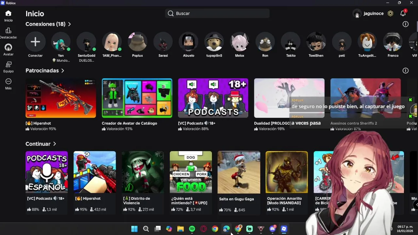Open Hipershot thumbnail in Continuar row
Viewport: 418px width, 235px height.
point(95,172)
